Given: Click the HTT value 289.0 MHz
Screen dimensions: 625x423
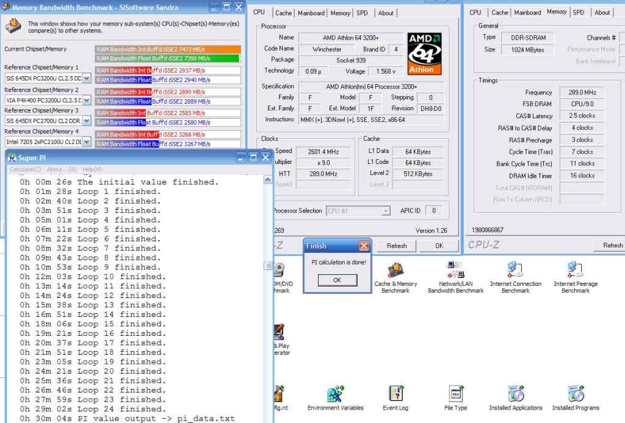Looking at the screenshot, I should pyautogui.click(x=323, y=174).
